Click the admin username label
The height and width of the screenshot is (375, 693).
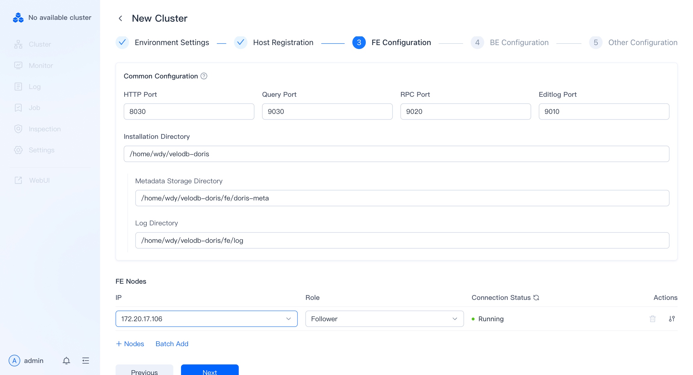(34, 361)
